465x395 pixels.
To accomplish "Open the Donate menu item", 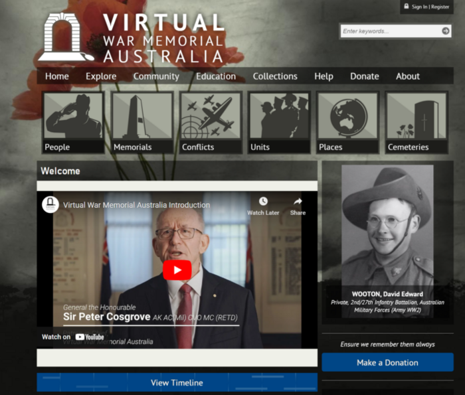I will pos(365,76).
